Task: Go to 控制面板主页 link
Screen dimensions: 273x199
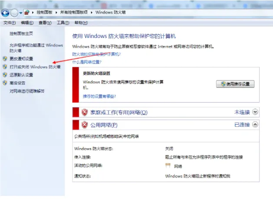Action: click(x=21, y=33)
